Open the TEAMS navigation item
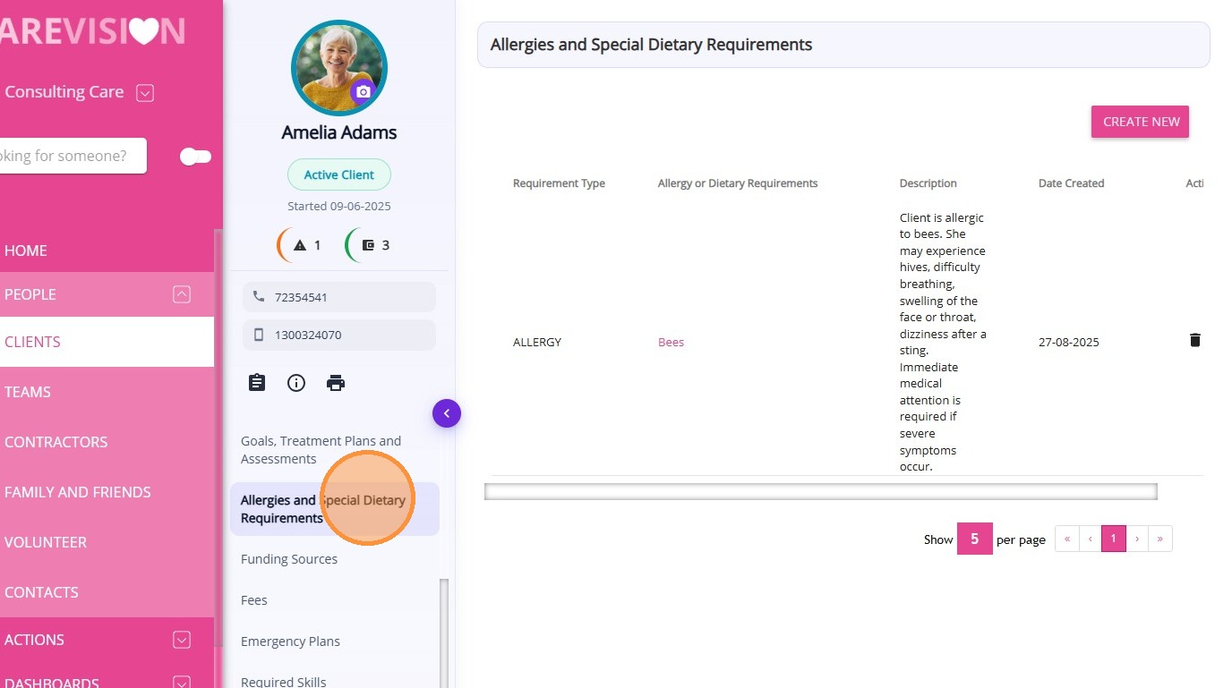 point(28,392)
